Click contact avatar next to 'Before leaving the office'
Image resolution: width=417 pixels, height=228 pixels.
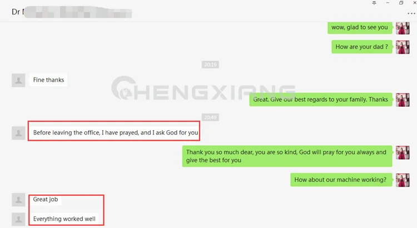[18, 133]
